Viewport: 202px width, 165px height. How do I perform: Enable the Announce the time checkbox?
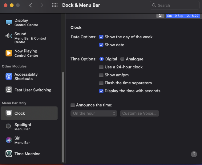click(x=73, y=105)
